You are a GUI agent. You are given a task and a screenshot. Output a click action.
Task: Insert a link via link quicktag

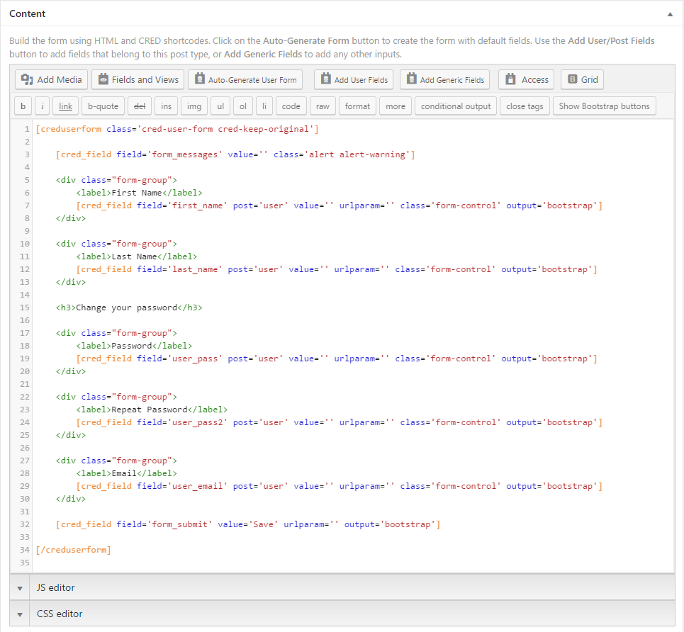coord(65,106)
